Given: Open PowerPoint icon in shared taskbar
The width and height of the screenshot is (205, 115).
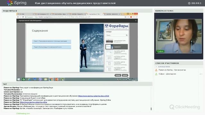Looking at the screenshot, I should [x=57, y=79].
